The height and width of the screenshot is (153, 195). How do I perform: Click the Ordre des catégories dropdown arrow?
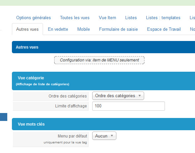click(x=140, y=96)
